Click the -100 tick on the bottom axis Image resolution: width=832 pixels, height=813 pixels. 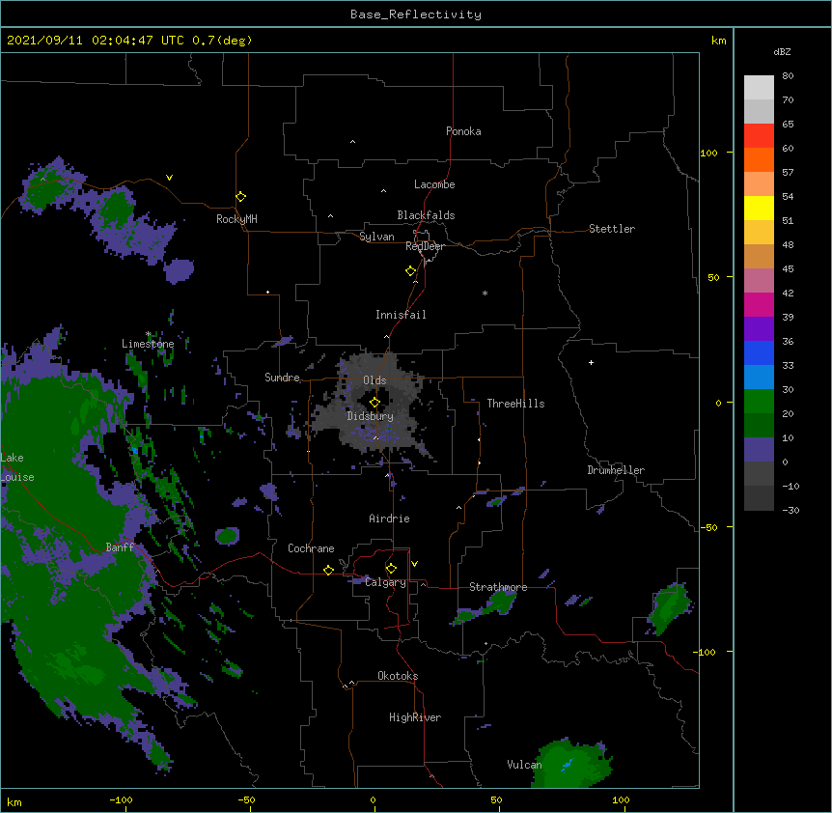coord(121,799)
